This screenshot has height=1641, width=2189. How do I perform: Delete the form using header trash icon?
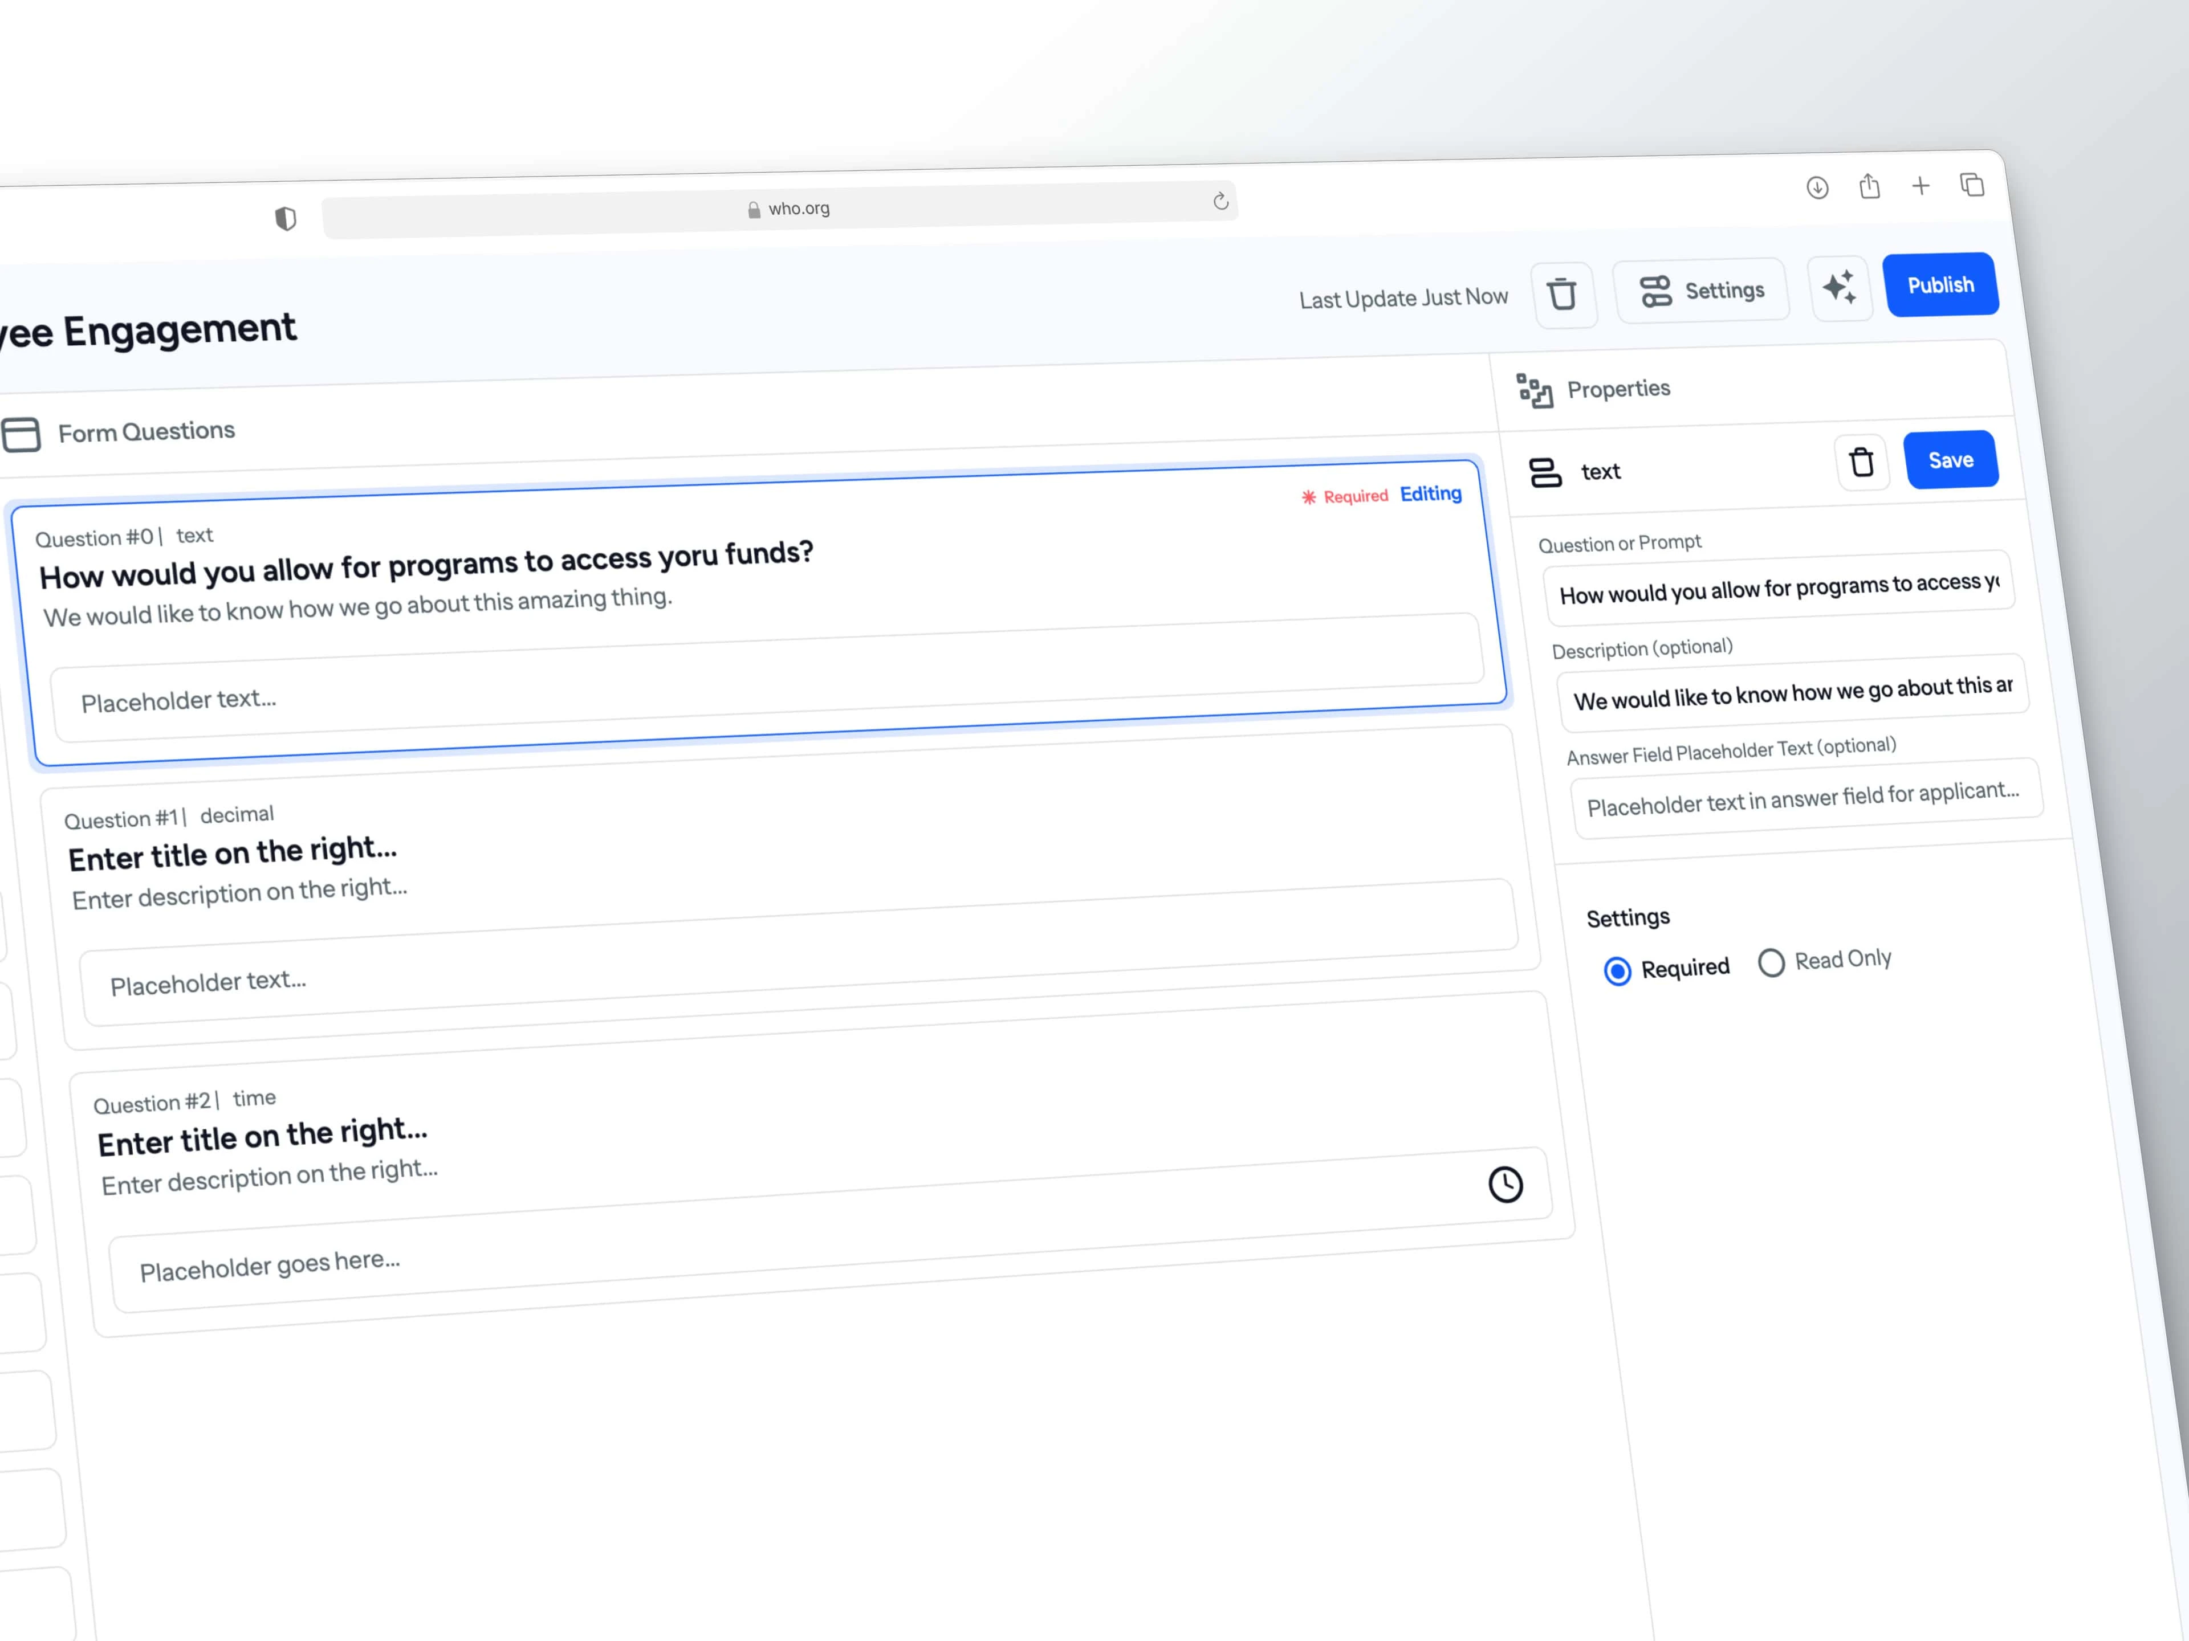[x=1564, y=294]
